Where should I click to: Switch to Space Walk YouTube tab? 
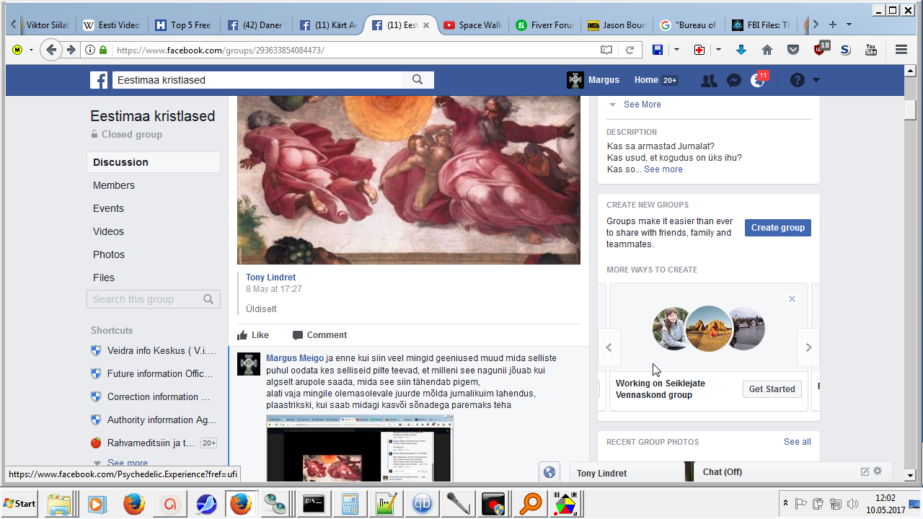(x=472, y=25)
